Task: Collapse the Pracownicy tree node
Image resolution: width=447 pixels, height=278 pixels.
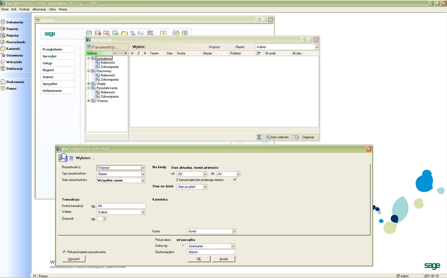Action: click(x=89, y=71)
